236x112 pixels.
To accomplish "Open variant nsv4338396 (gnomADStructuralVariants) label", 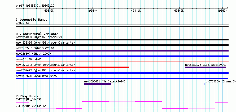I will [45, 43].
